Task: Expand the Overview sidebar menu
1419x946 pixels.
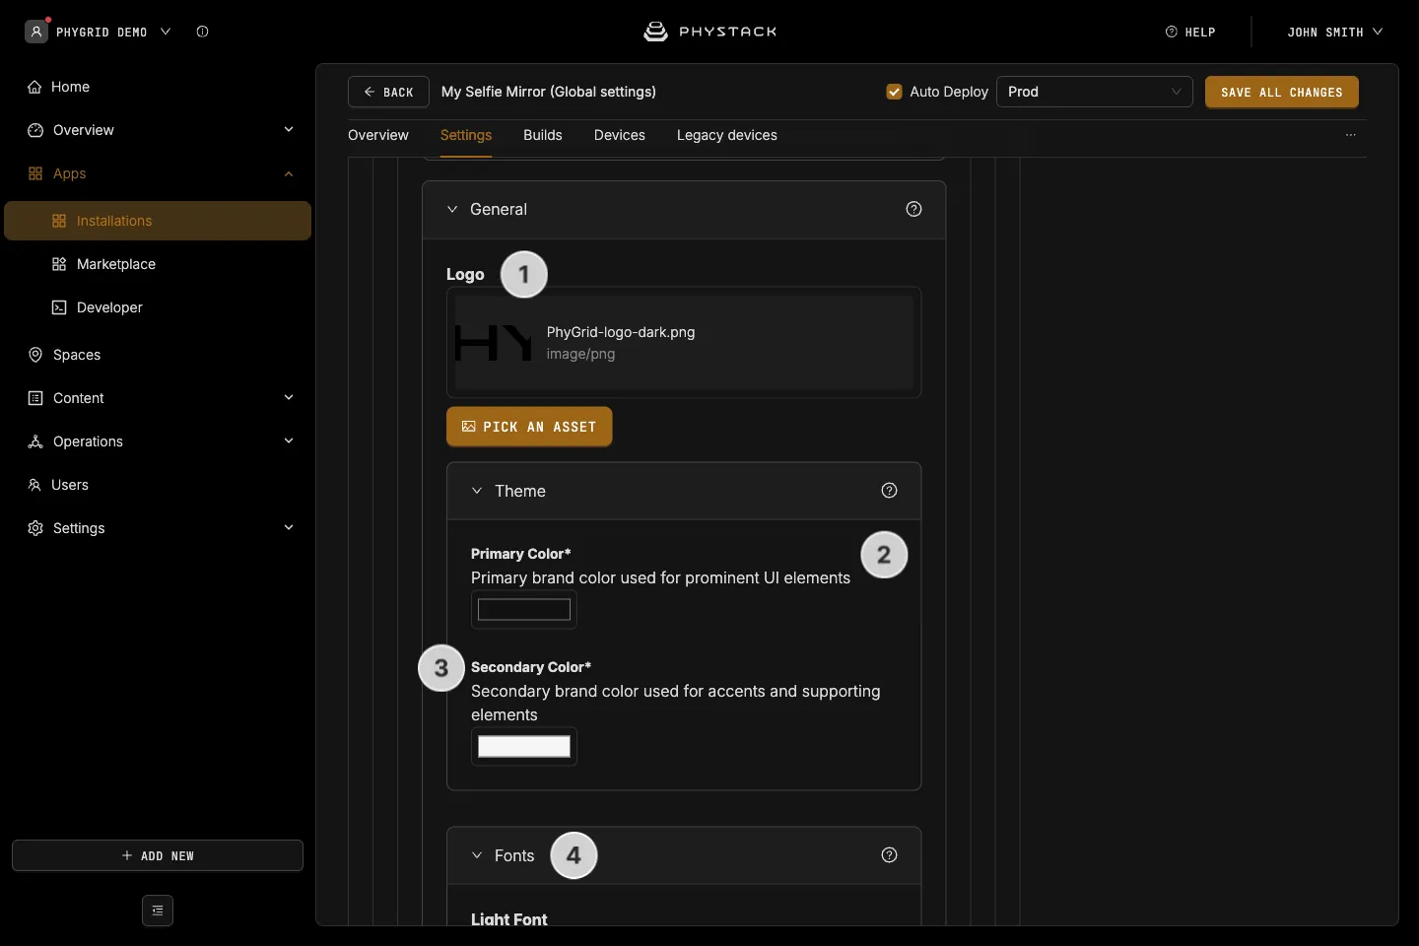Action: coord(289,130)
